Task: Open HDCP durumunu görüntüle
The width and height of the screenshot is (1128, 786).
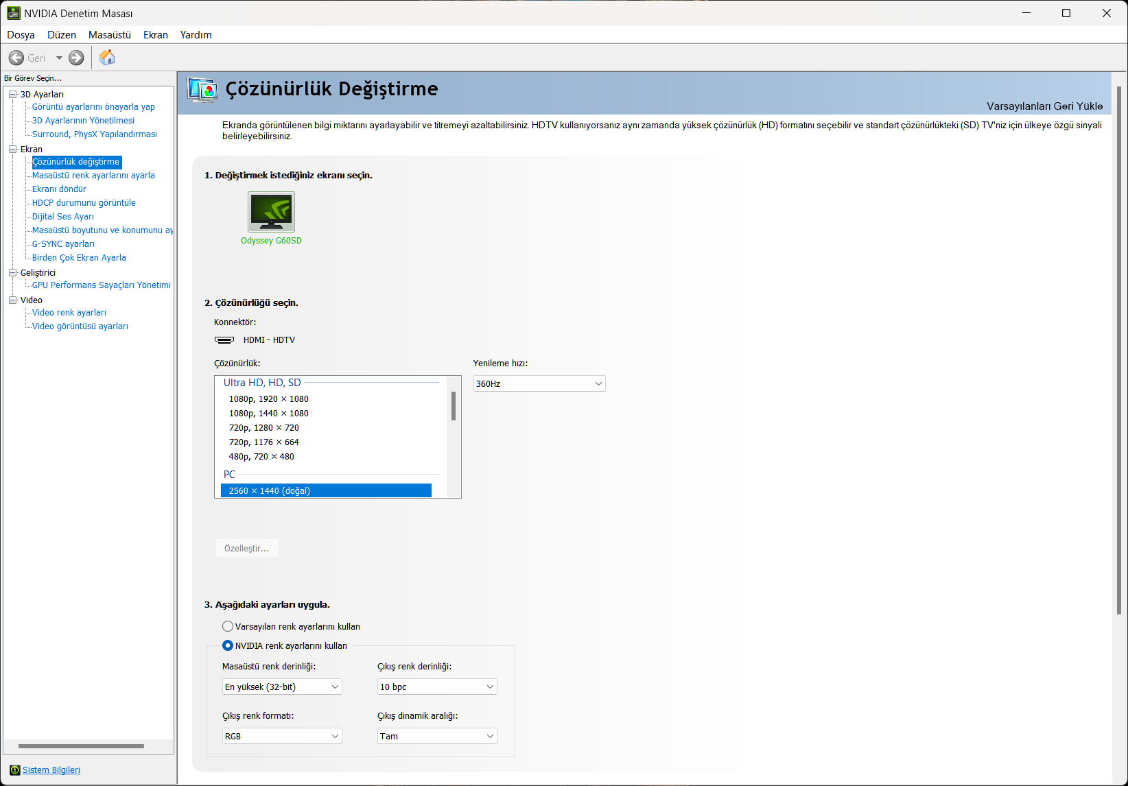Action: click(x=84, y=203)
